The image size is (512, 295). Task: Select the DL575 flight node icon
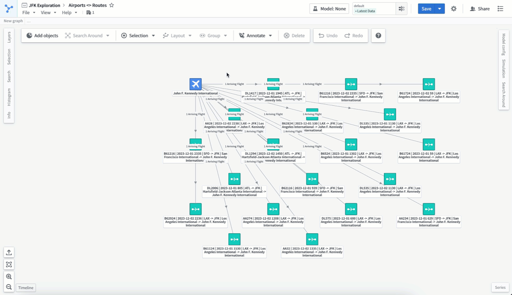point(351,209)
